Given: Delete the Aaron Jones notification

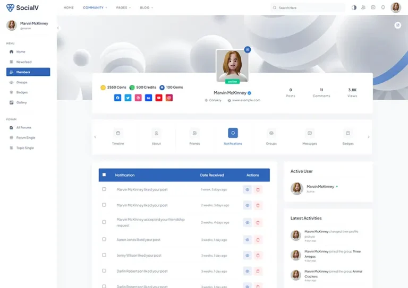Looking at the screenshot, I should pos(258,240).
